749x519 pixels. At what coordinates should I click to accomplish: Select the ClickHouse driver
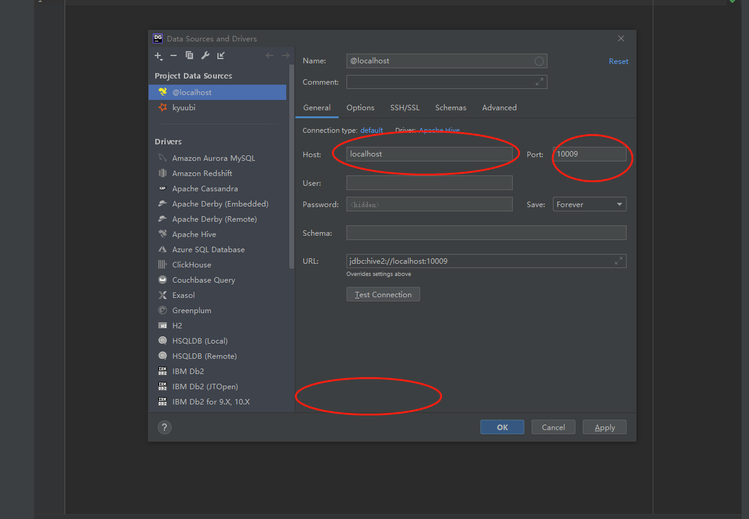click(x=191, y=265)
